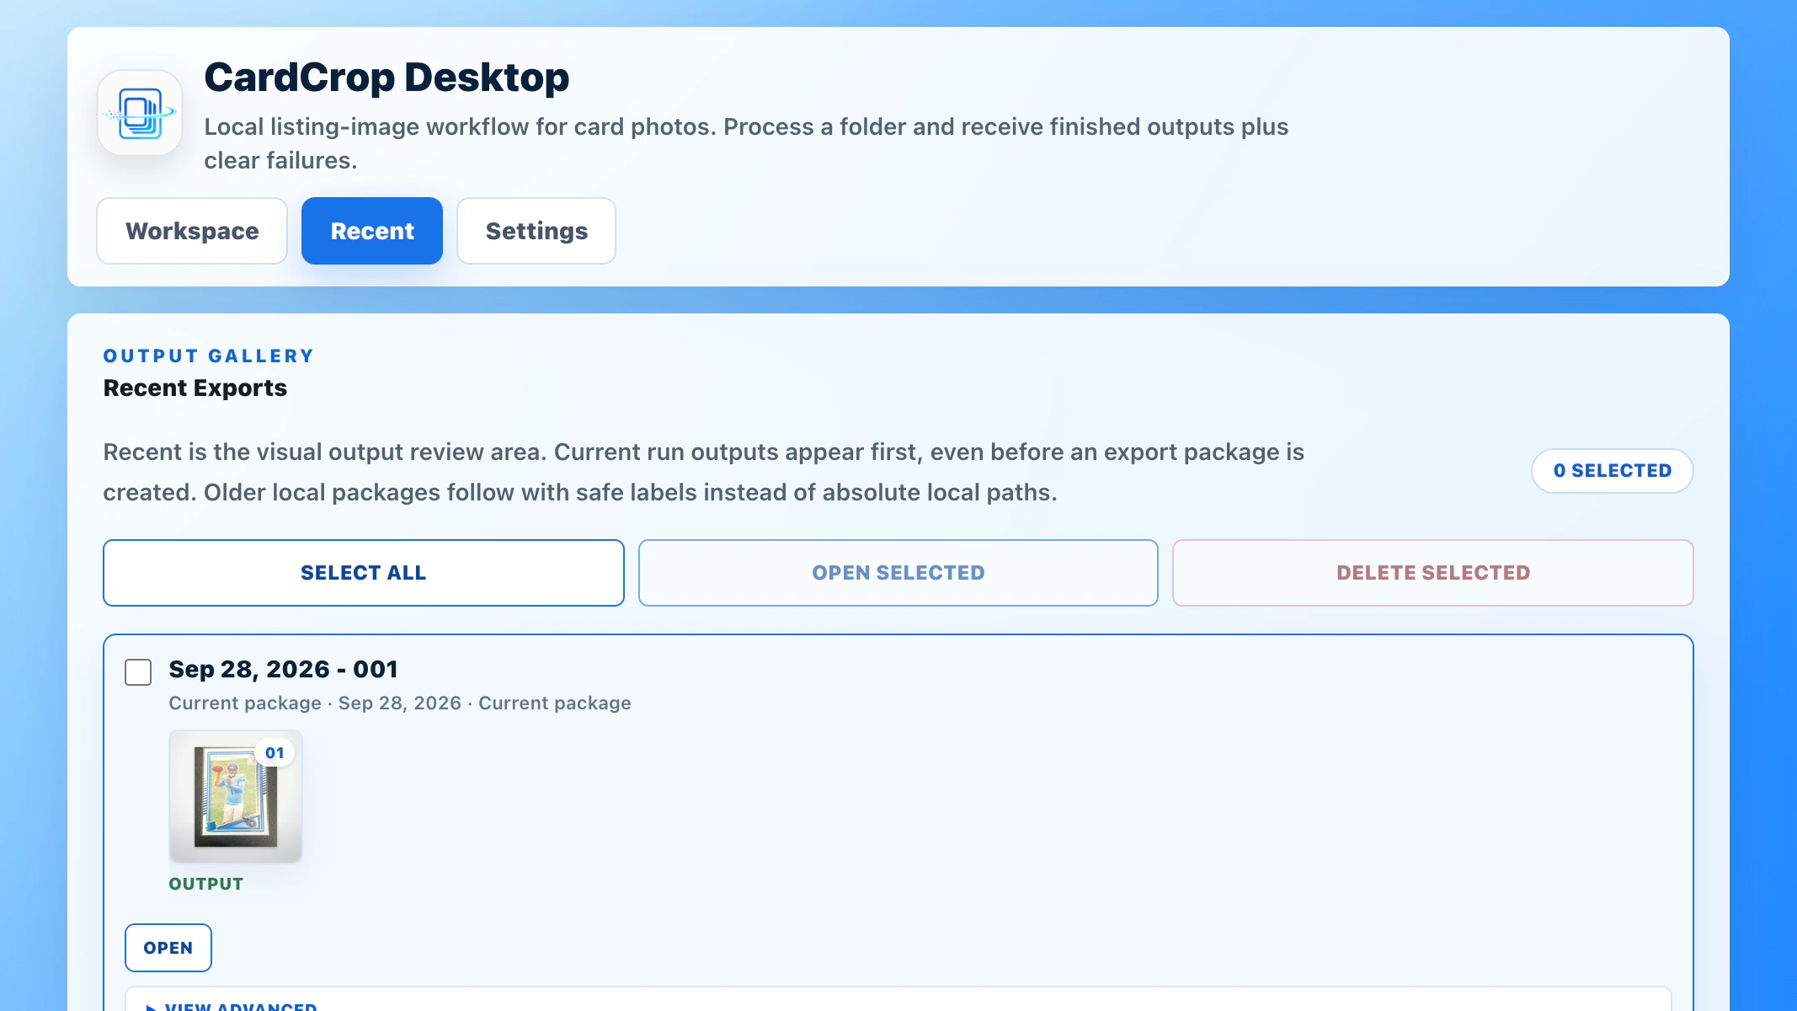Click the OPEN SELECTED button

(898, 573)
